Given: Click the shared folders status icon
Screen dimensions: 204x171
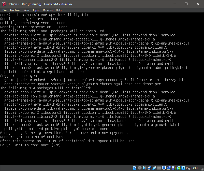Looking at the screenshot, I should coord(159,168).
